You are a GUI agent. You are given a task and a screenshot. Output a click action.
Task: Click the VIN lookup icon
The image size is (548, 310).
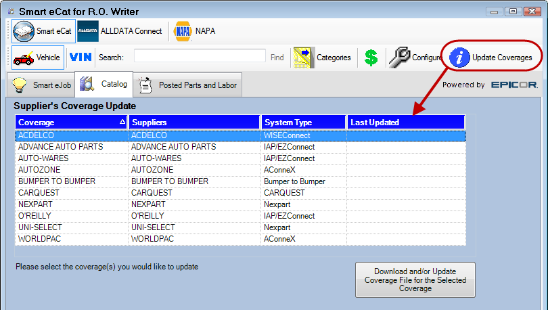pos(81,58)
